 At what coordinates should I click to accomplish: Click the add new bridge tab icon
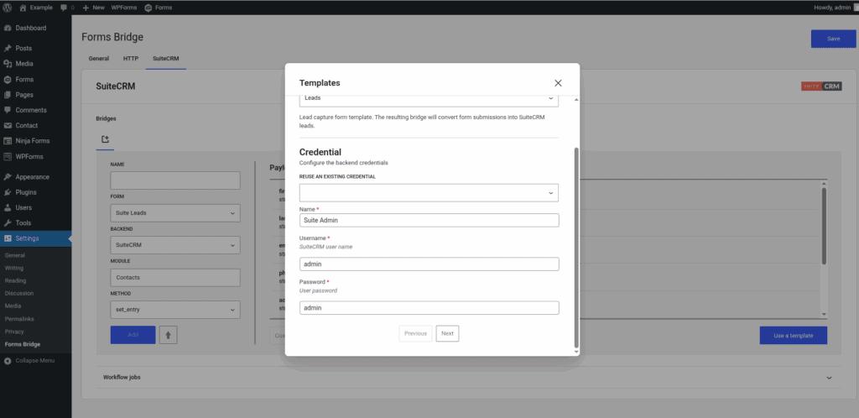point(106,139)
